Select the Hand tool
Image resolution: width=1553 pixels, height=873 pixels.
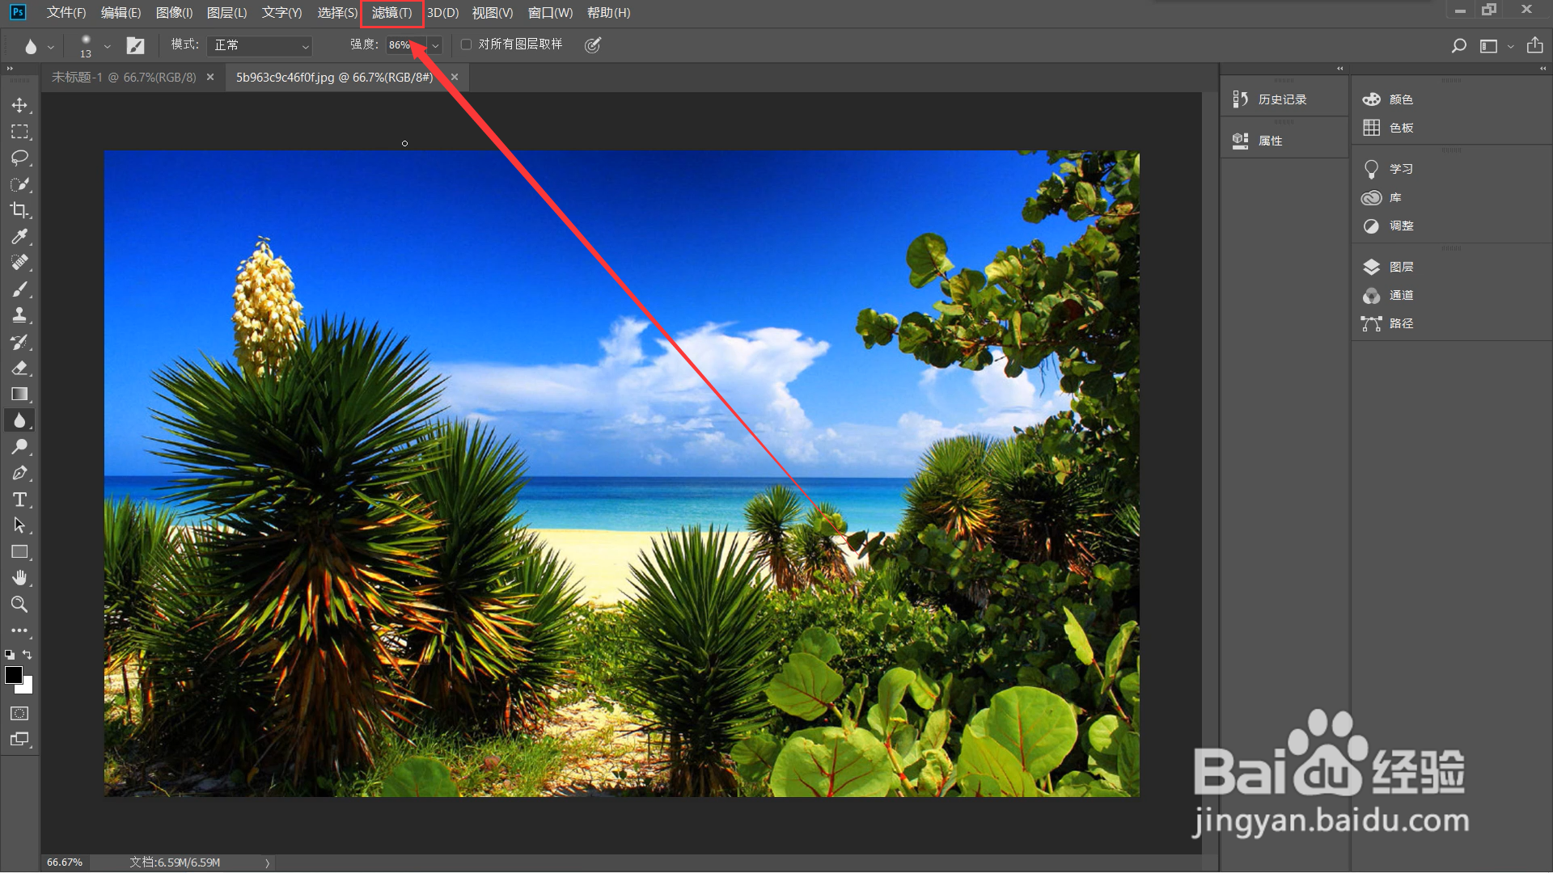point(19,577)
